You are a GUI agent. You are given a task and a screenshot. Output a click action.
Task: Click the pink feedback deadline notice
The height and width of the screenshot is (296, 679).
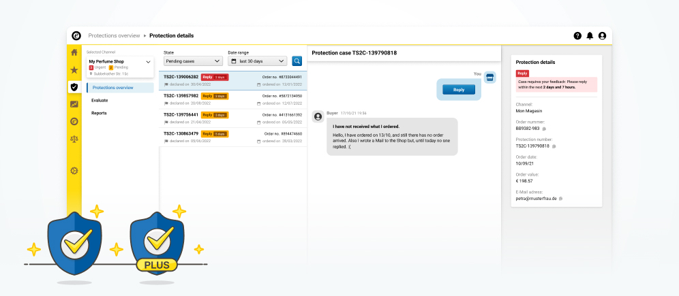click(556, 84)
